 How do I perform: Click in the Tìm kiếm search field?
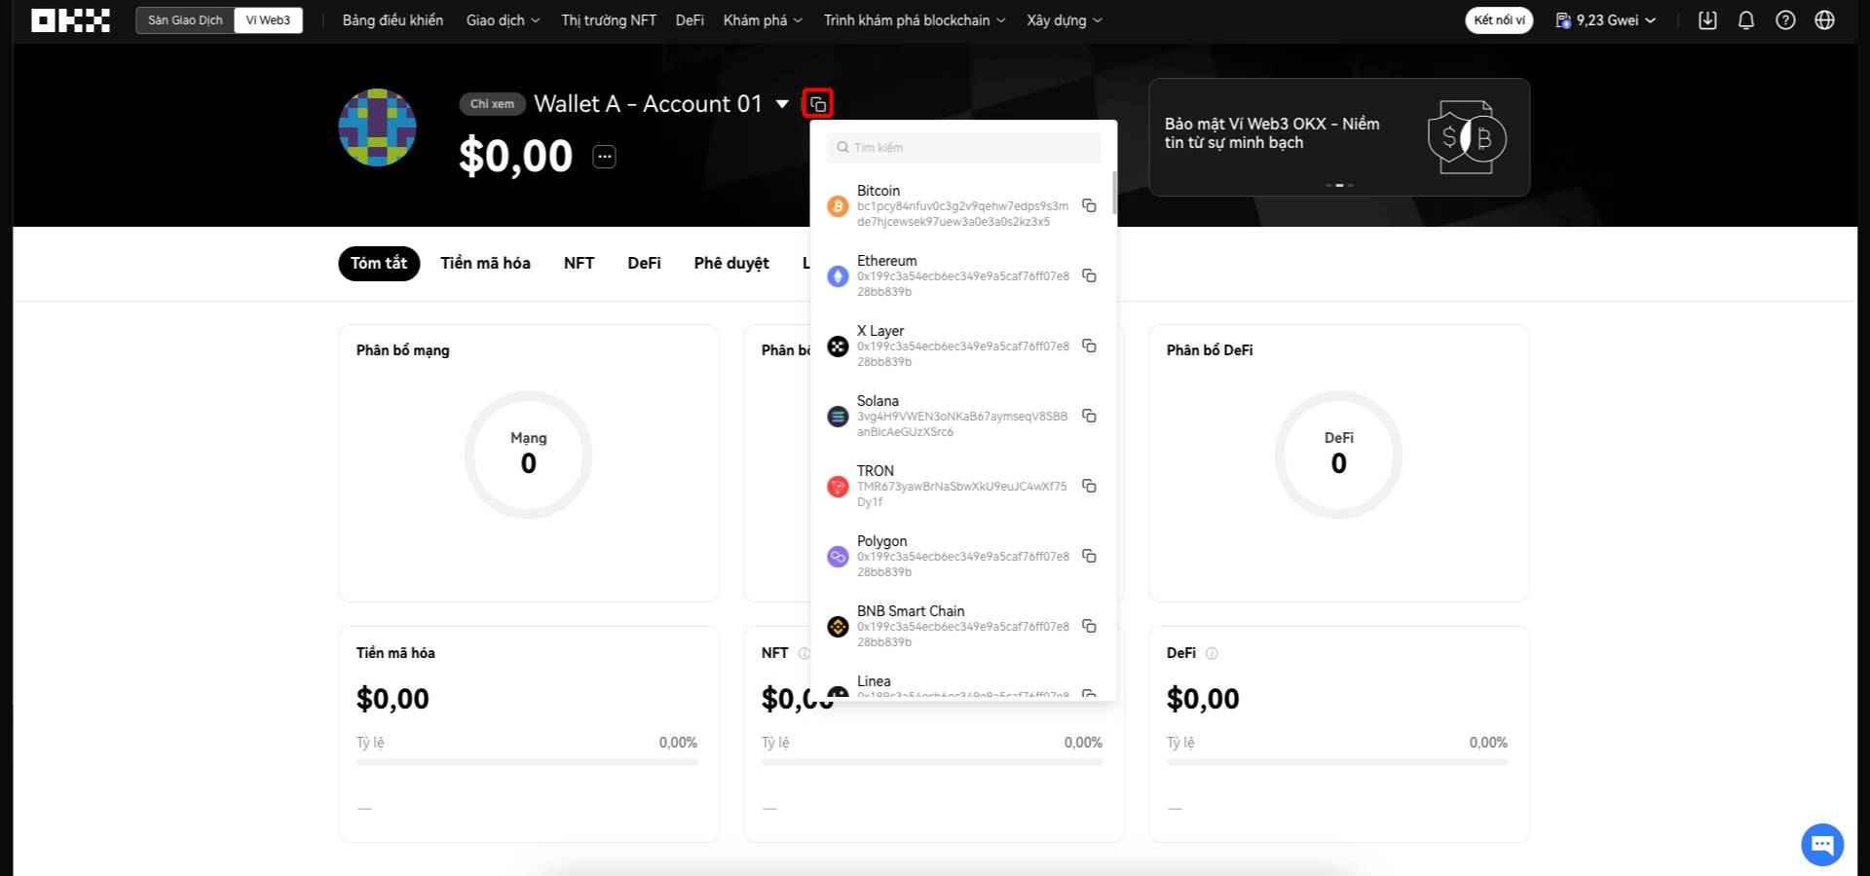pyautogui.click(x=963, y=148)
